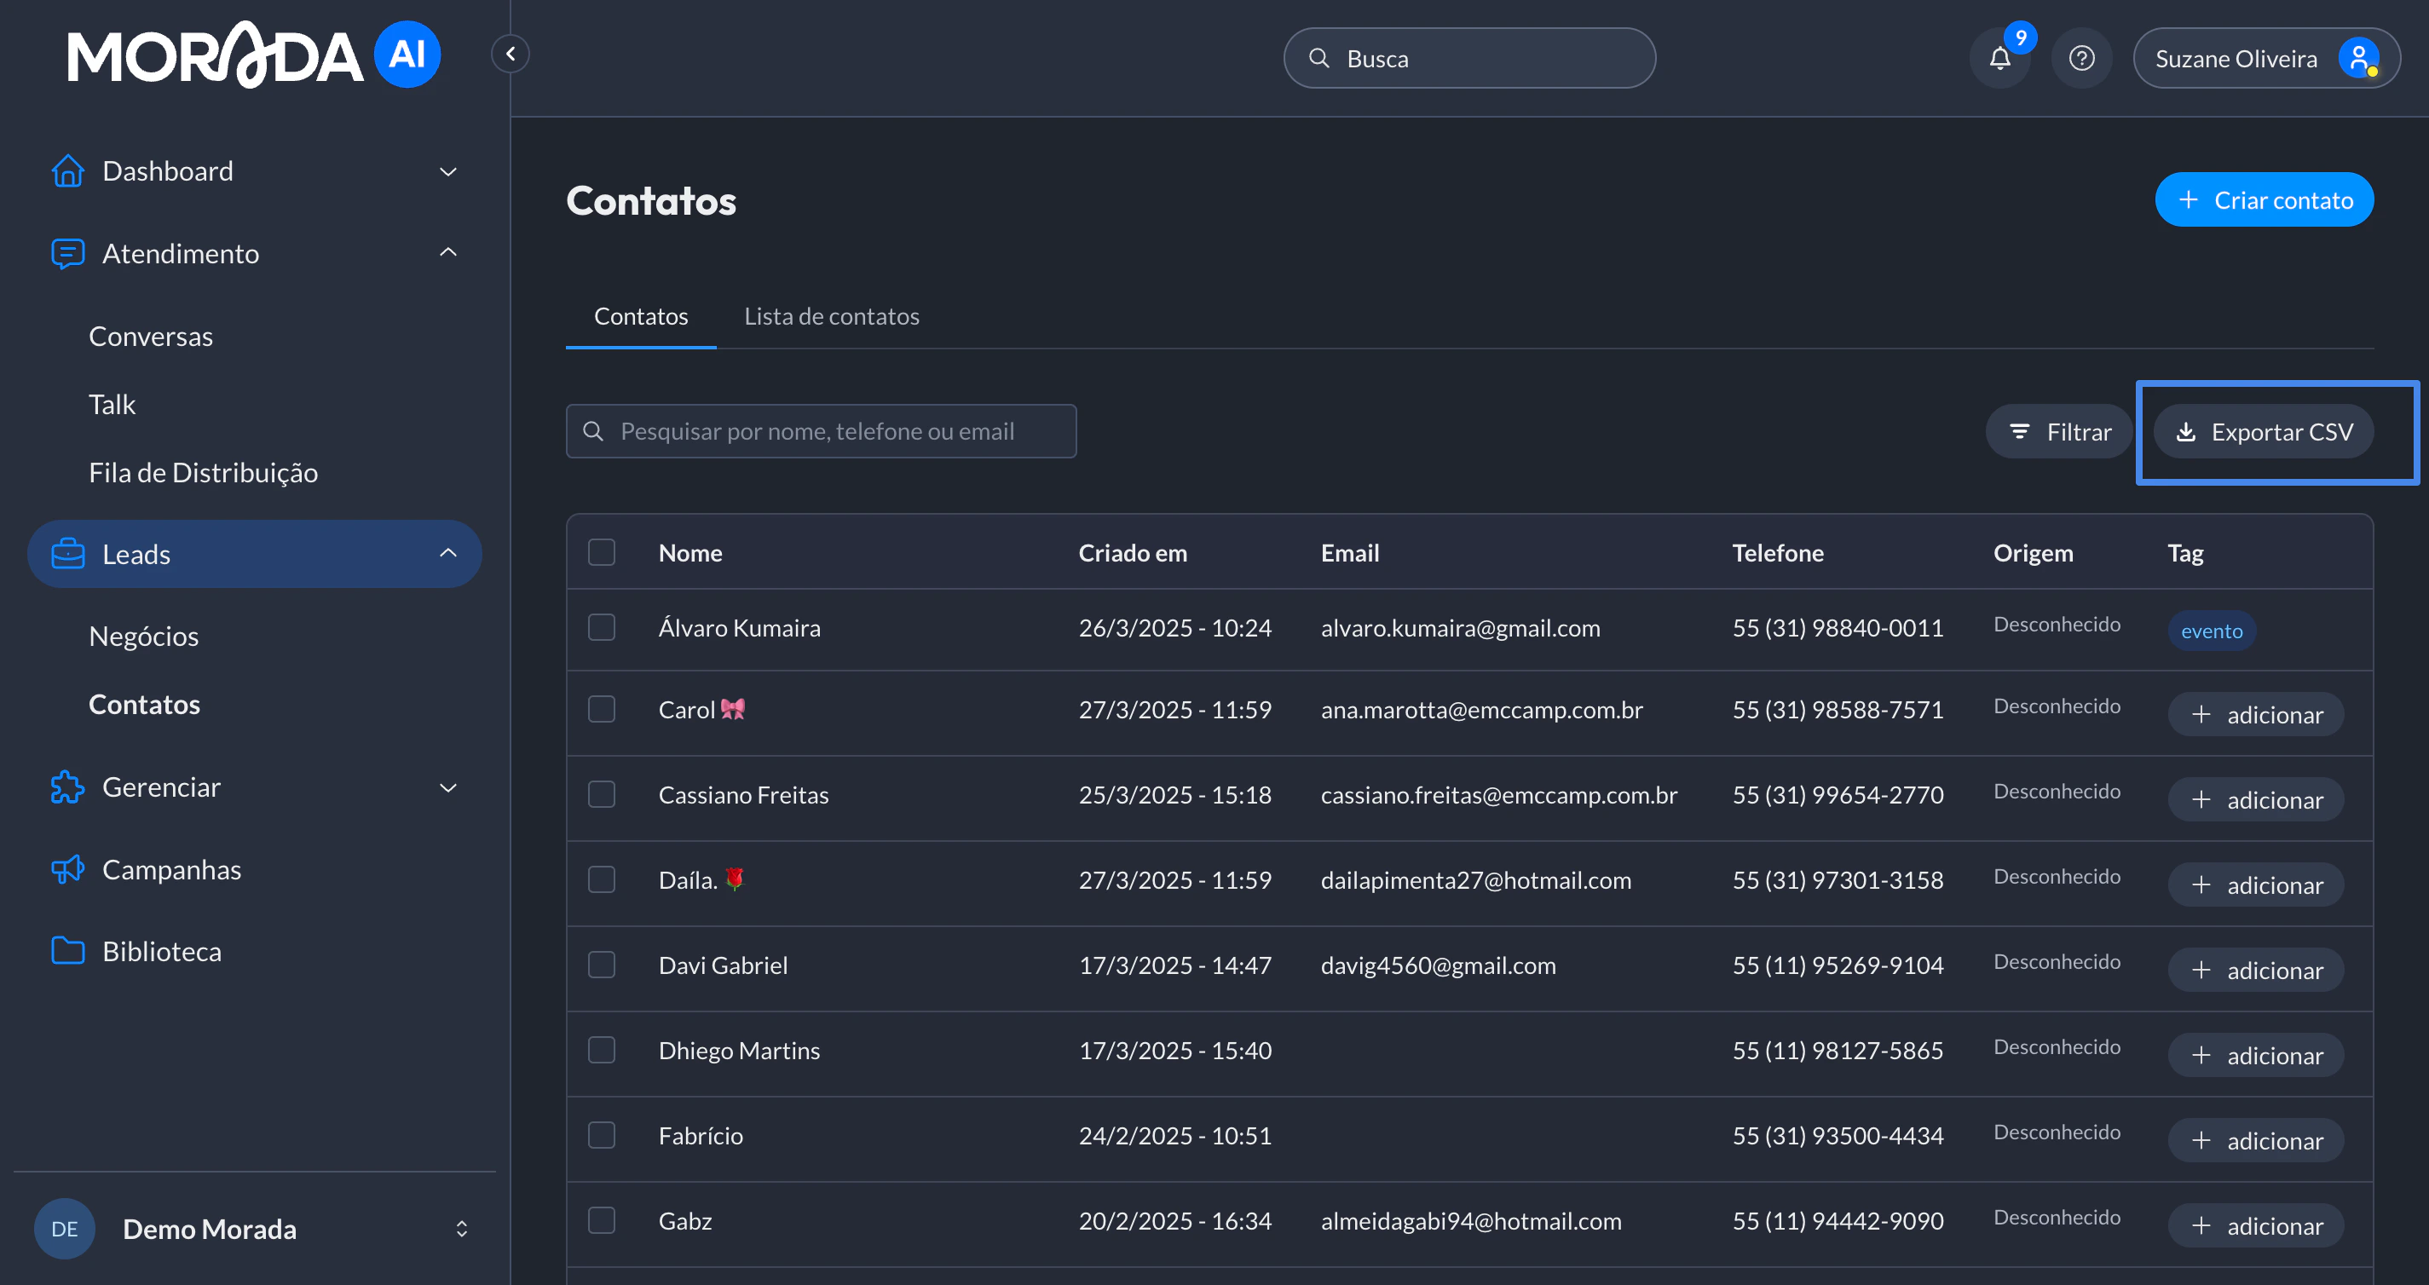Click the contact search input field

point(819,431)
